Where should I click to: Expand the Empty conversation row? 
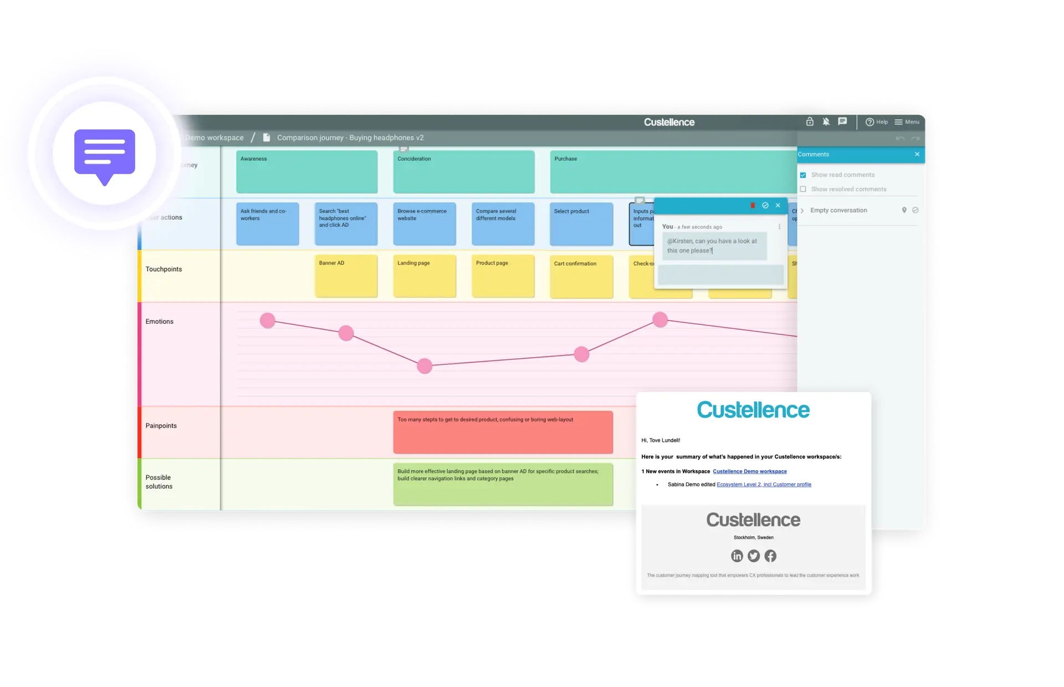click(802, 211)
